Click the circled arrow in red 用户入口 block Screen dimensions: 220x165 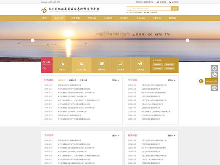pos(44,69)
